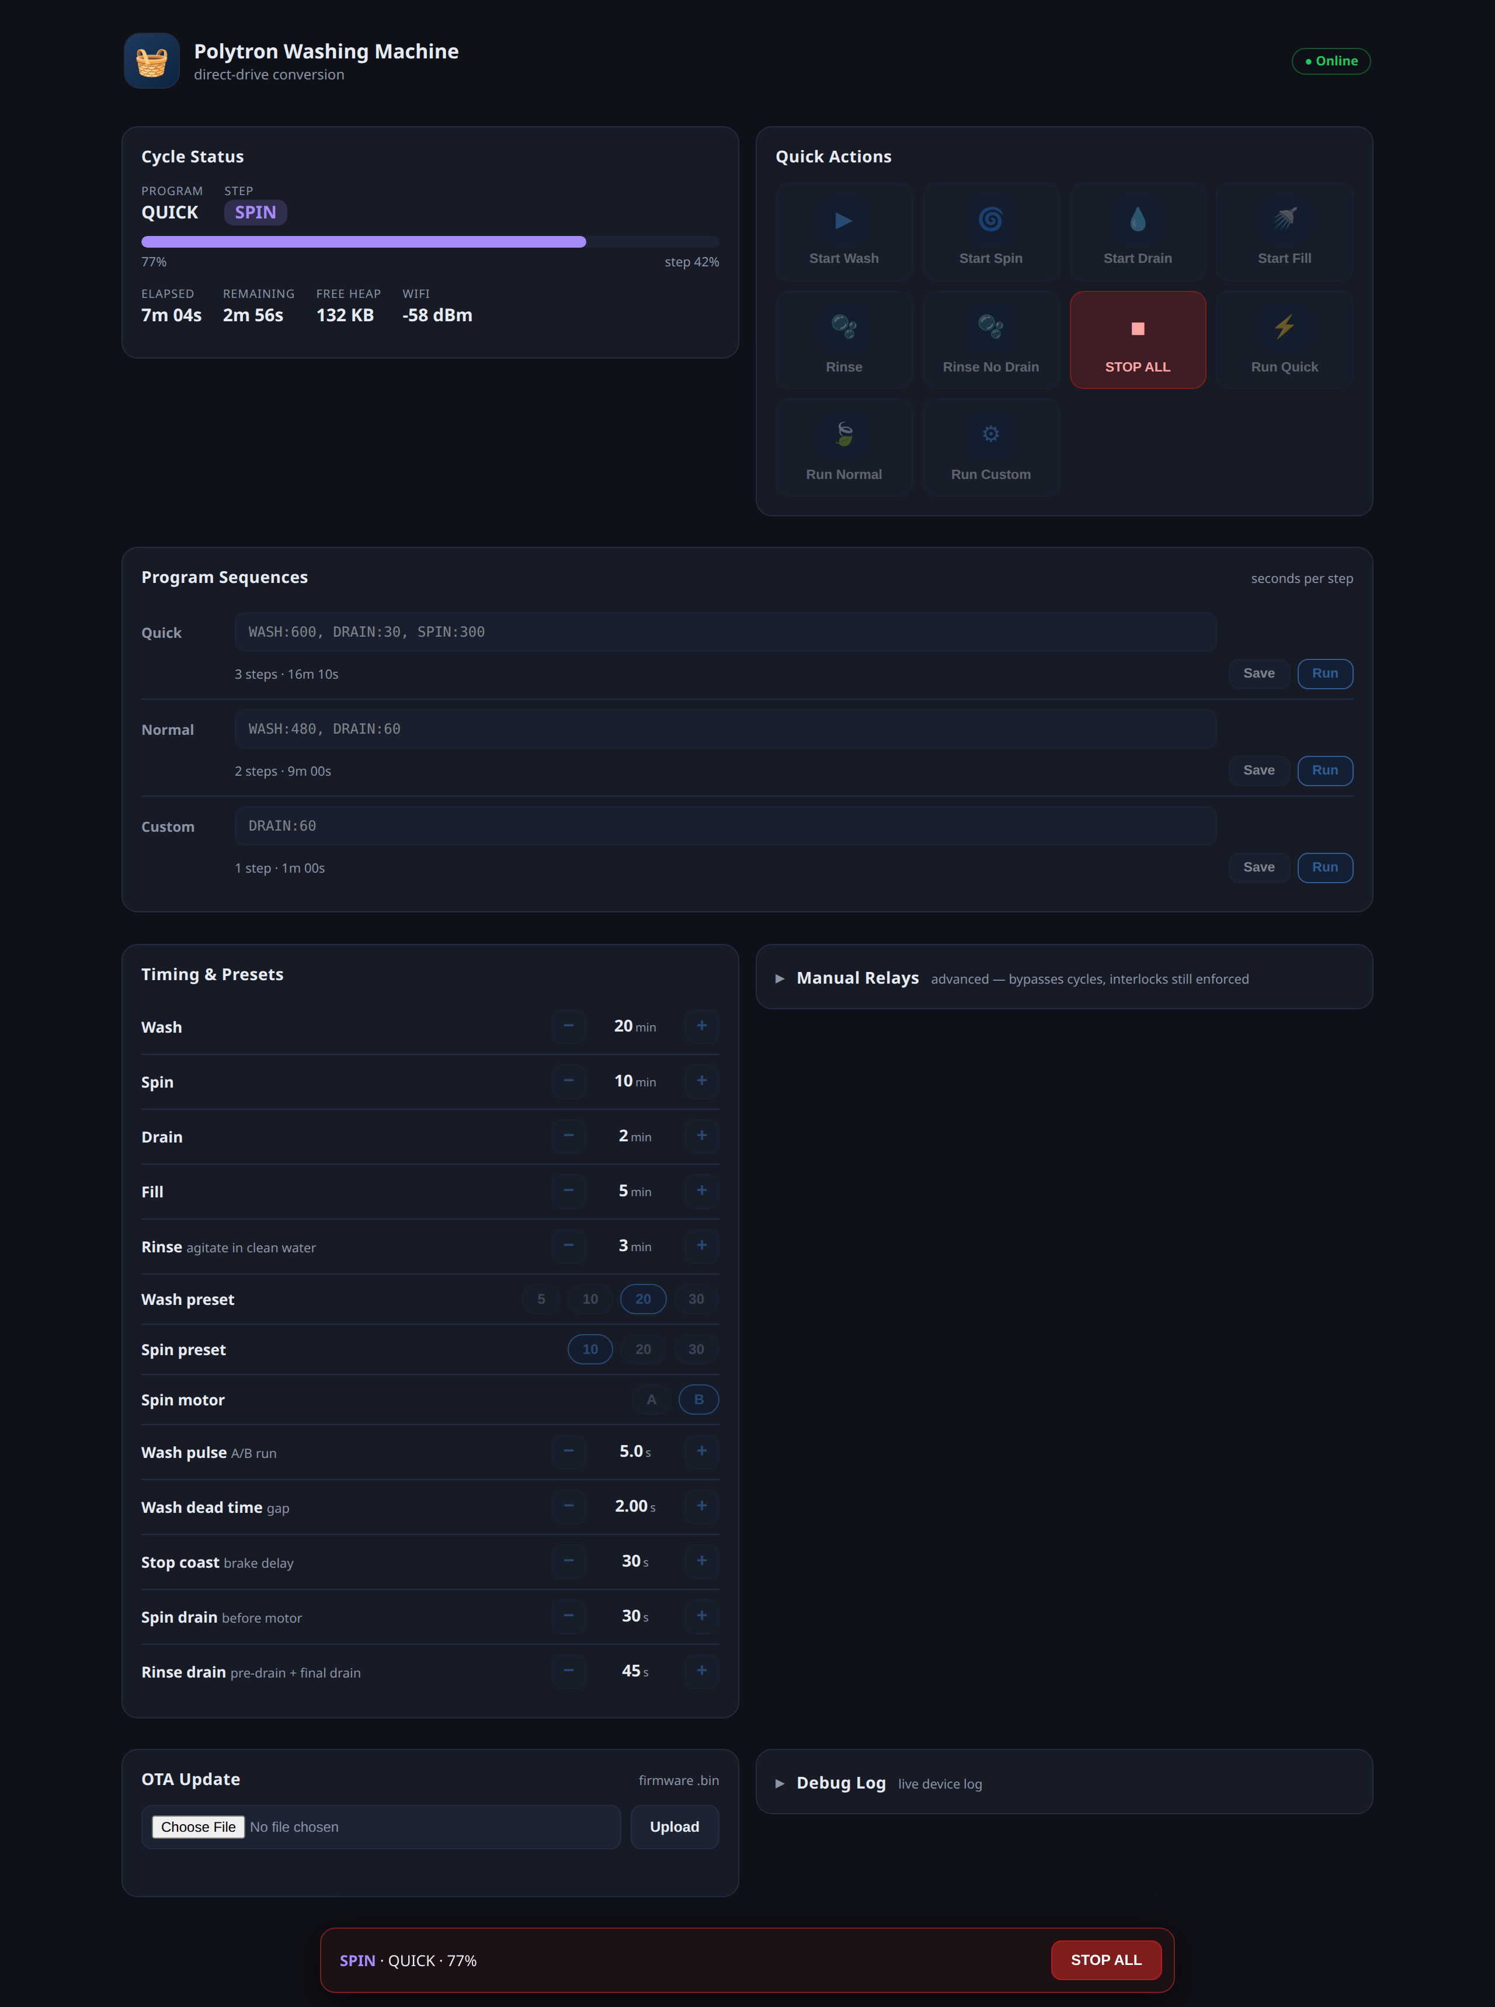Image resolution: width=1495 pixels, height=2007 pixels.
Task: Select Spin motor B
Action: 698,1400
